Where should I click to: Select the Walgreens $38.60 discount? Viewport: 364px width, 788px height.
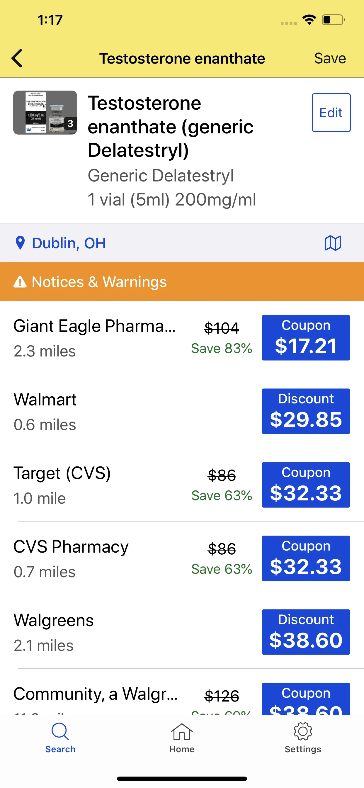[306, 632]
